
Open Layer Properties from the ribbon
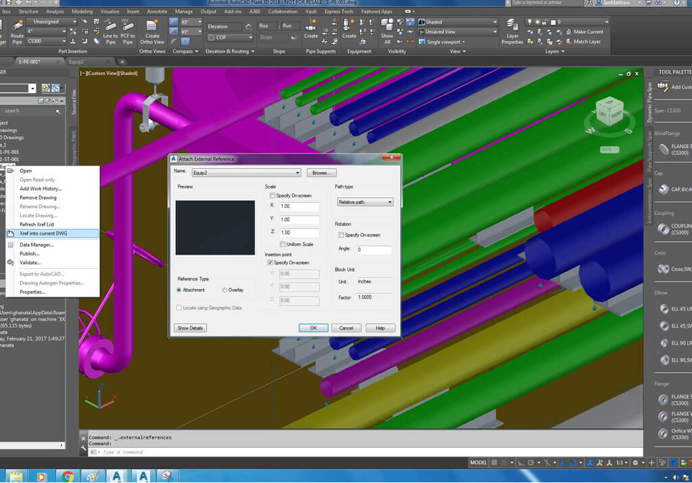coord(512,32)
